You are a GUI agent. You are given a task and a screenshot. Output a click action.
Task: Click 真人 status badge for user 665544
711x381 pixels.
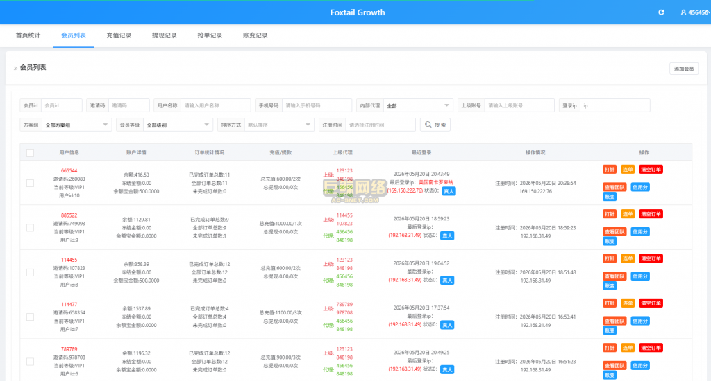click(x=448, y=191)
